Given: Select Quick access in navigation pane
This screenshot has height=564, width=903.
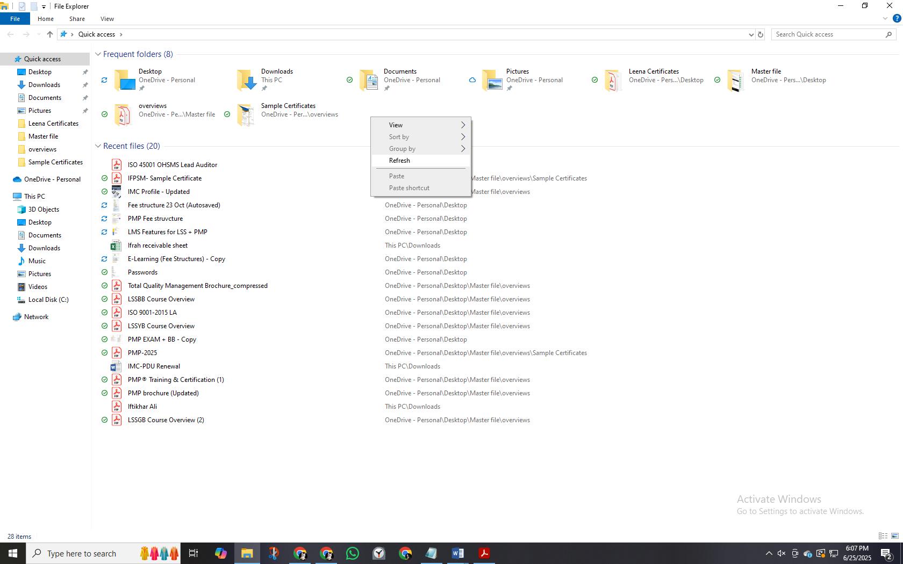Looking at the screenshot, I should (45, 59).
